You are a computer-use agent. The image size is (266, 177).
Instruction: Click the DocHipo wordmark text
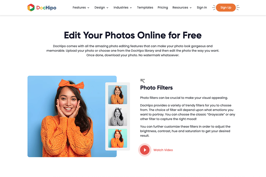[x=46, y=8]
